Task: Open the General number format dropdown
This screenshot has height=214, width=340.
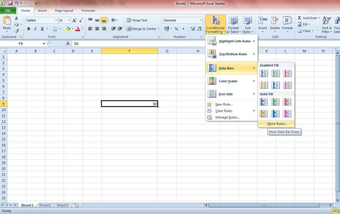Action: [x=200, y=20]
